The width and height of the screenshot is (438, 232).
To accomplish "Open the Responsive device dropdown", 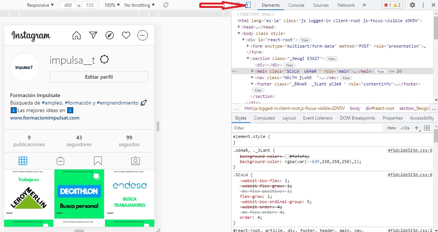I will point(40,5).
